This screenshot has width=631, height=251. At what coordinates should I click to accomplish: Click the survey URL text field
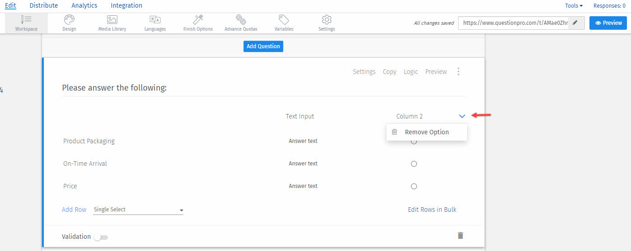513,23
